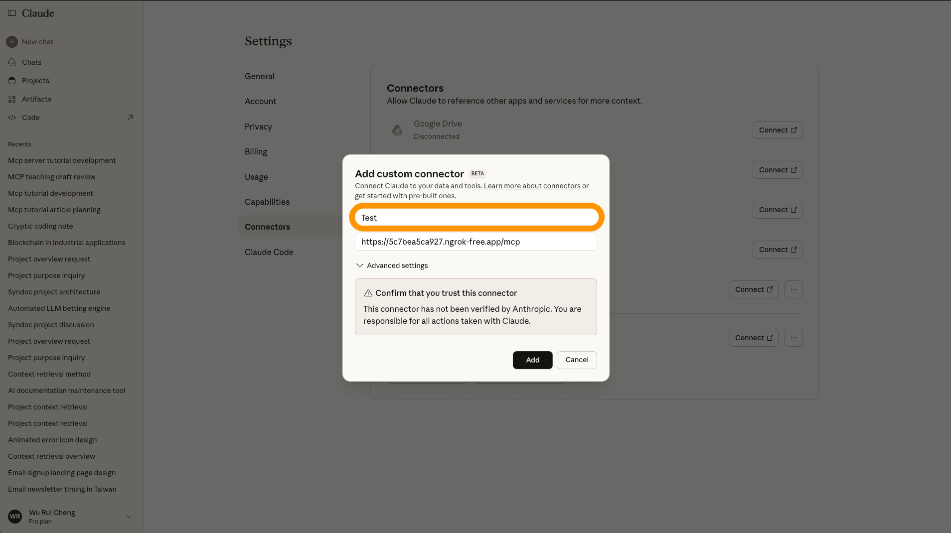This screenshot has height=533, width=951.
Task: Go to the Claude Code settings tab
Action: tap(269, 252)
